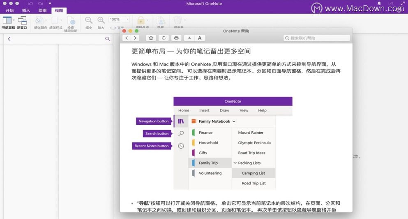Image resolution: width=408 pixels, height=219 pixels.
Task: Expand the 纸张样式 dropdown arrow
Action: (61, 20)
